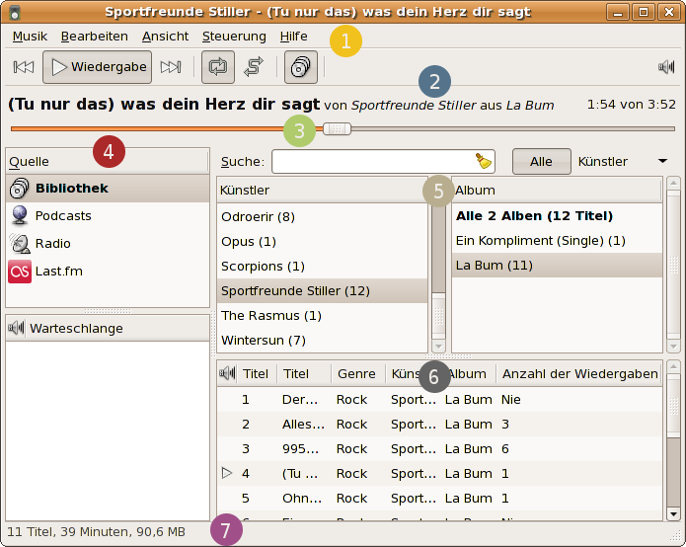Toggle shuffle playback mode

tap(254, 67)
